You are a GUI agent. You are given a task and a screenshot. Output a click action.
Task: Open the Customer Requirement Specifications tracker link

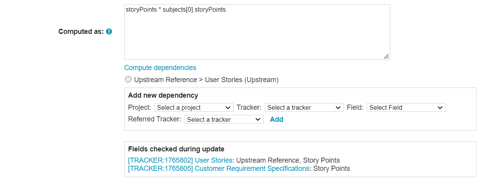pos(218,168)
